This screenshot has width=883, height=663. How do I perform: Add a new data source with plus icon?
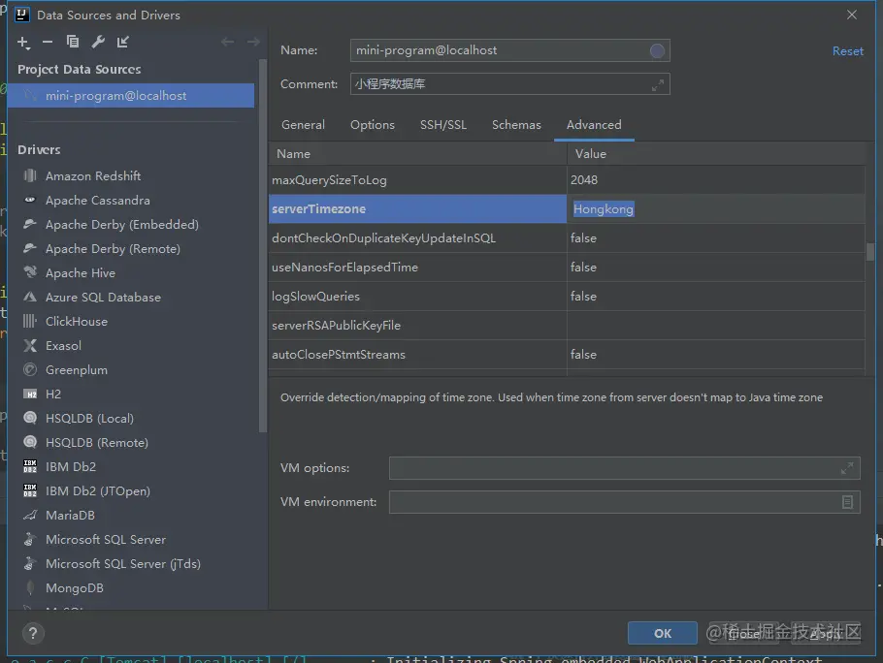click(x=23, y=43)
